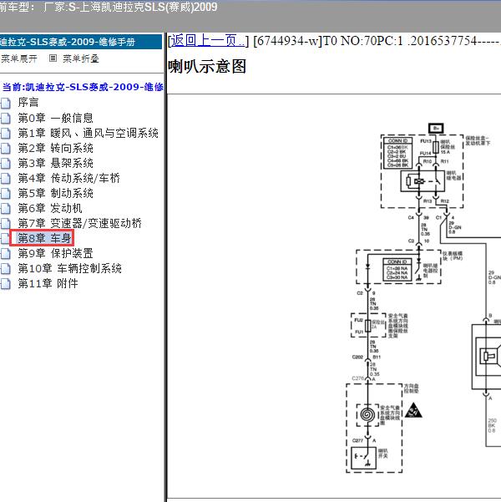
Task: Click 菜单折叠 to collapse menu
Action: [x=81, y=58]
